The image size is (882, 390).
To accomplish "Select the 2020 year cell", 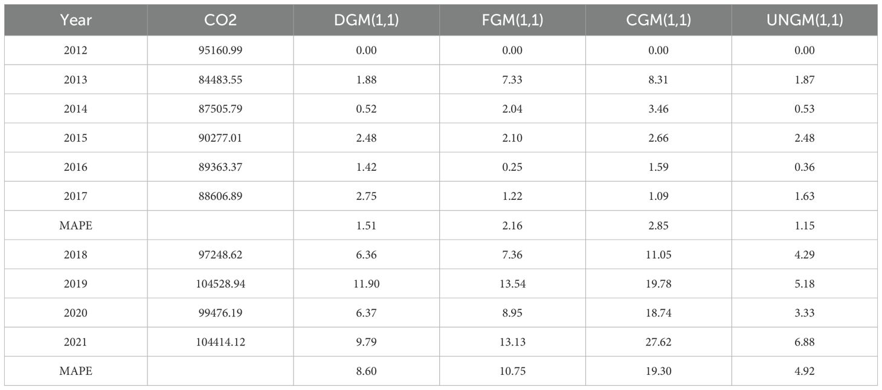I will [x=76, y=313].
